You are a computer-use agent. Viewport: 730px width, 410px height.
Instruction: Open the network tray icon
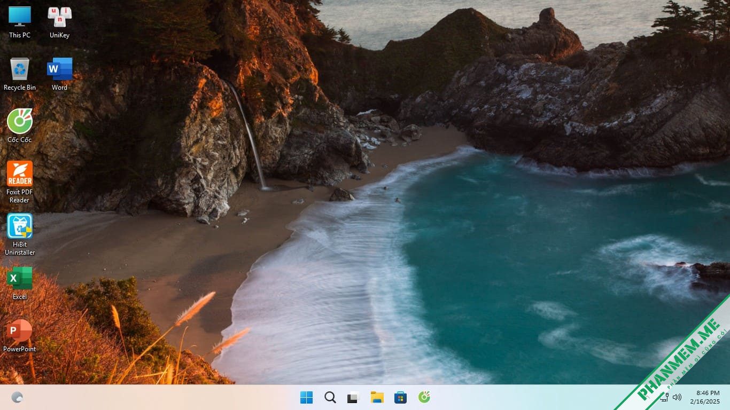pyautogui.click(x=664, y=397)
